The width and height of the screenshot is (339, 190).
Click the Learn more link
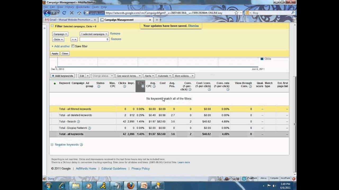click(x=184, y=162)
